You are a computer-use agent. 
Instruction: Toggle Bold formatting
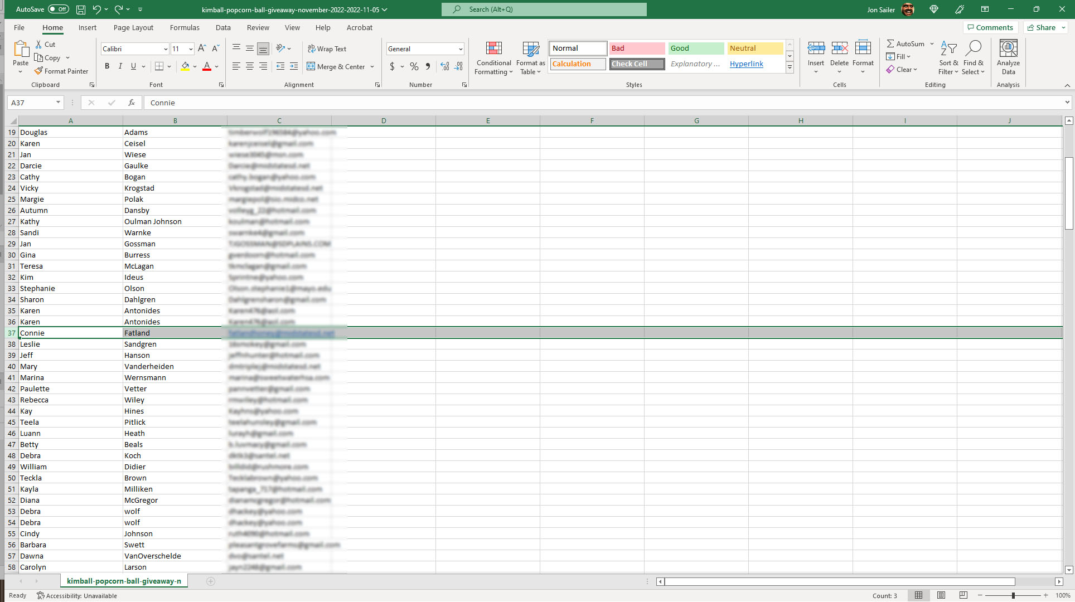(x=107, y=66)
